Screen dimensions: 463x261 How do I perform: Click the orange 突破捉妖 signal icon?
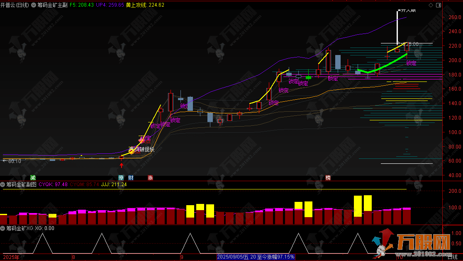pyautogui.click(x=132, y=151)
